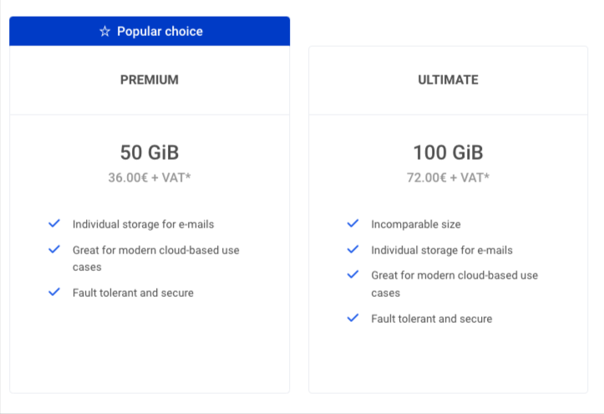Viewport: 604px width, 414px height.
Task: Click the 36.00€ + VAT* price
Action: click(150, 177)
